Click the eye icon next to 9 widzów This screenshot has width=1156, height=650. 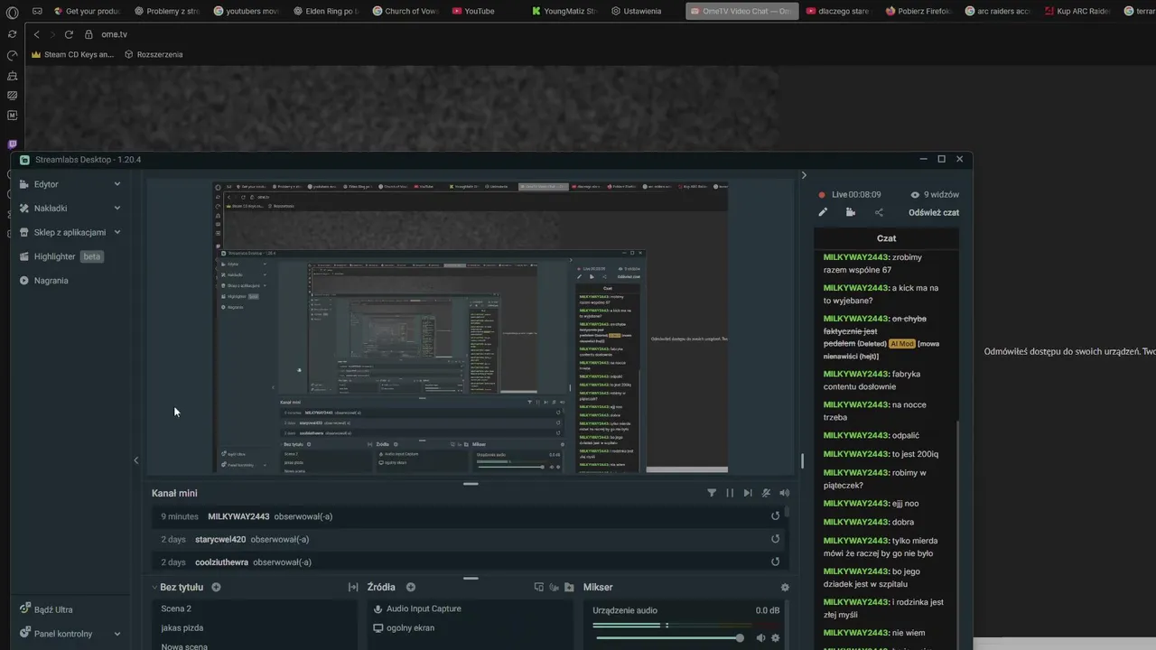pyautogui.click(x=915, y=195)
